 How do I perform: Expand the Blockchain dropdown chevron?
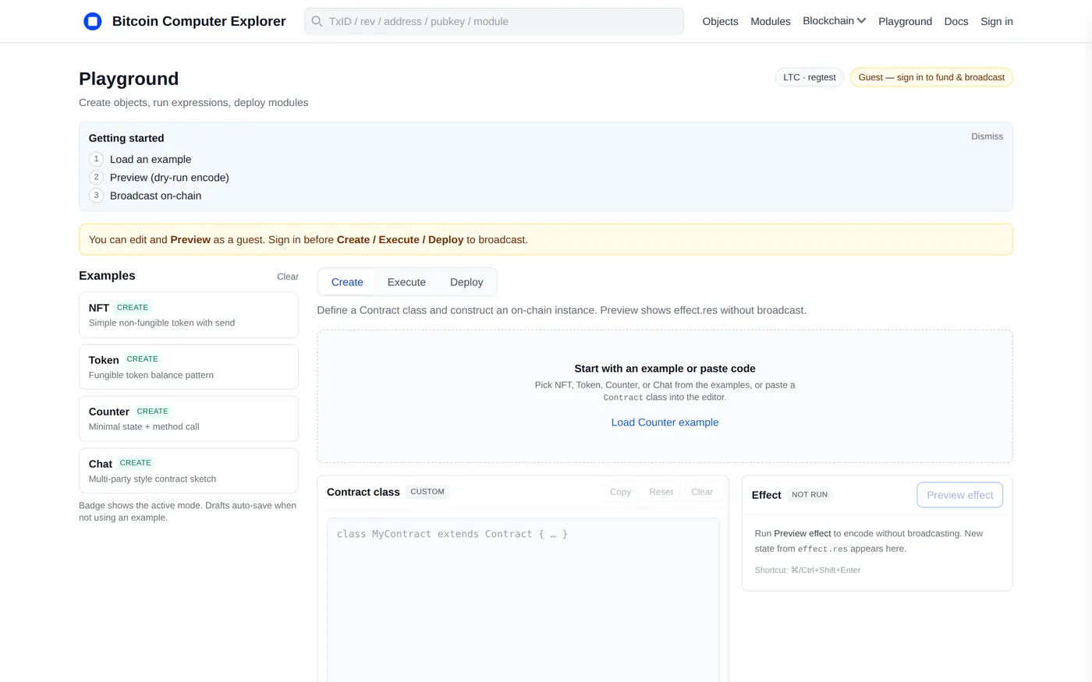coord(861,21)
